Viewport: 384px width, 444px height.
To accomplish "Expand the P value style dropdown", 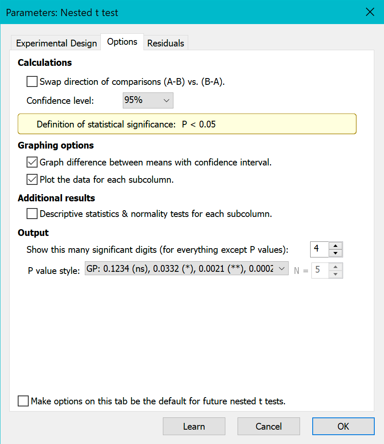I will point(186,268).
